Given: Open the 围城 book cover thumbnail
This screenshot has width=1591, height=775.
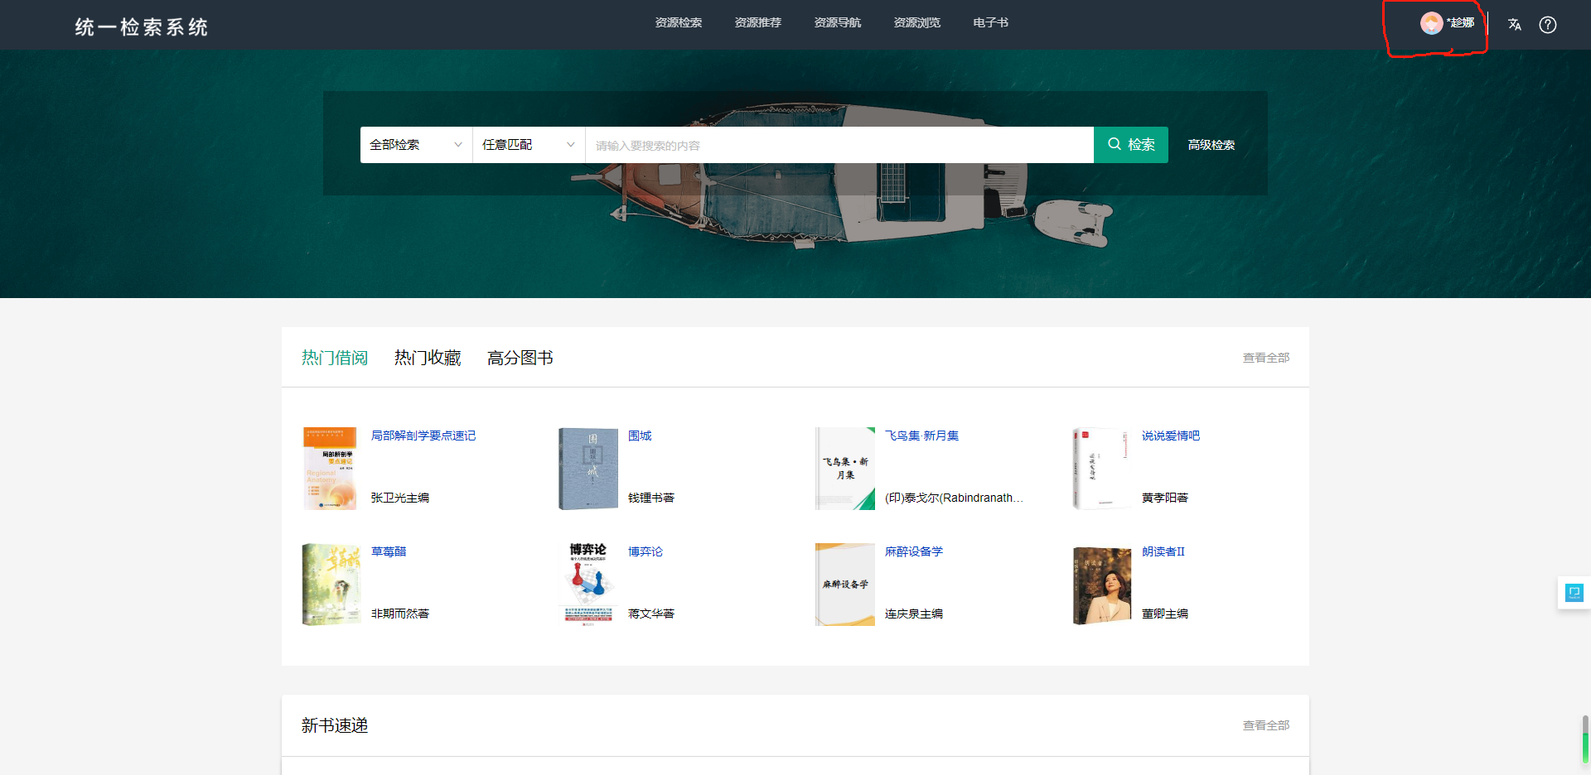Looking at the screenshot, I should pyautogui.click(x=588, y=469).
